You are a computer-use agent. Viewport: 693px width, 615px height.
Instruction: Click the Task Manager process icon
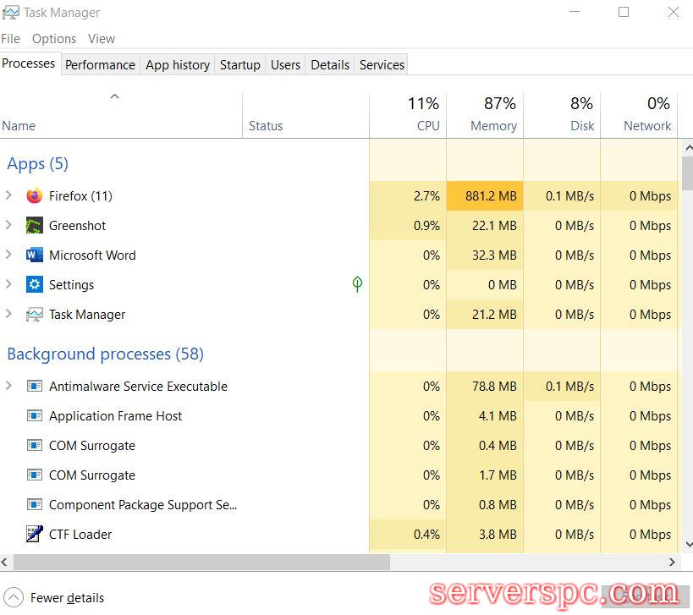(x=34, y=315)
